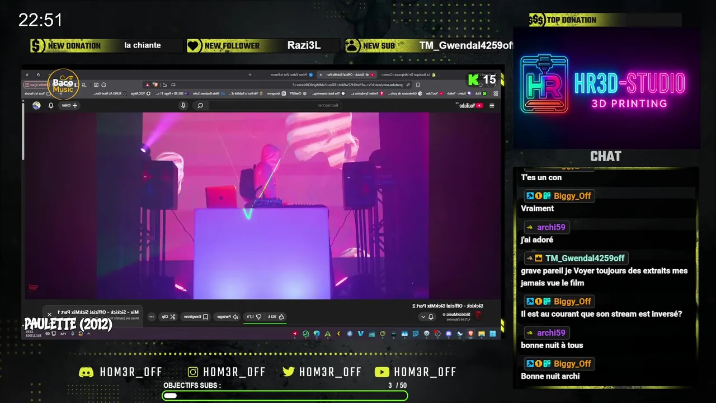716x403 pixels.
Task: Open Steam from the taskbar
Action: tap(459, 334)
